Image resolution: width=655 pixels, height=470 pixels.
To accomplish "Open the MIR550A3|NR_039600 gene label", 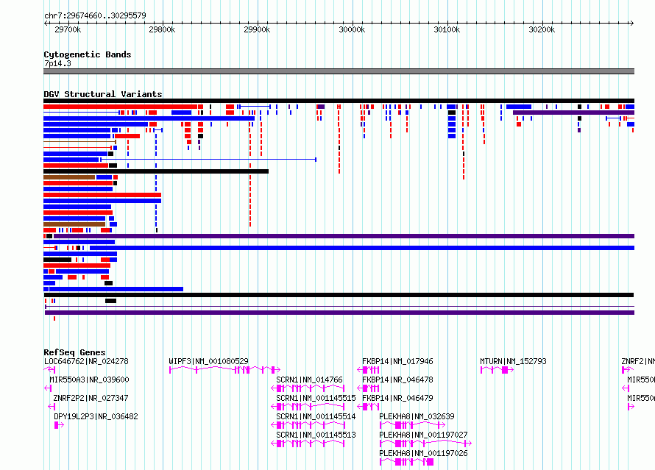I will 89,380.
